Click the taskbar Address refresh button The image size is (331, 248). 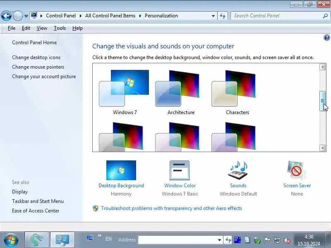[228, 240]
